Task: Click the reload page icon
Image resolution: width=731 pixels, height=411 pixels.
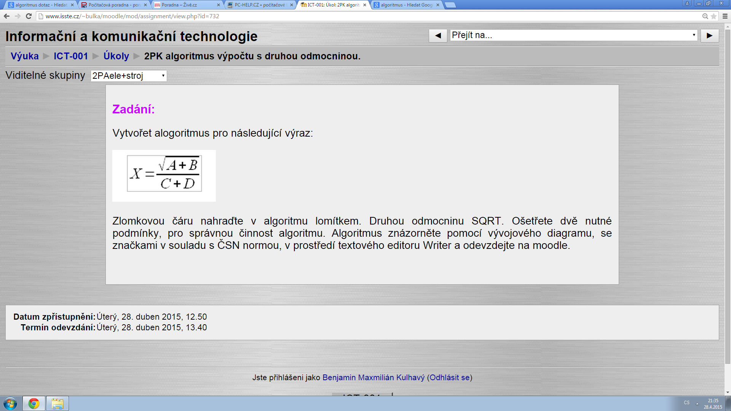Action: (x=29, y=16)
